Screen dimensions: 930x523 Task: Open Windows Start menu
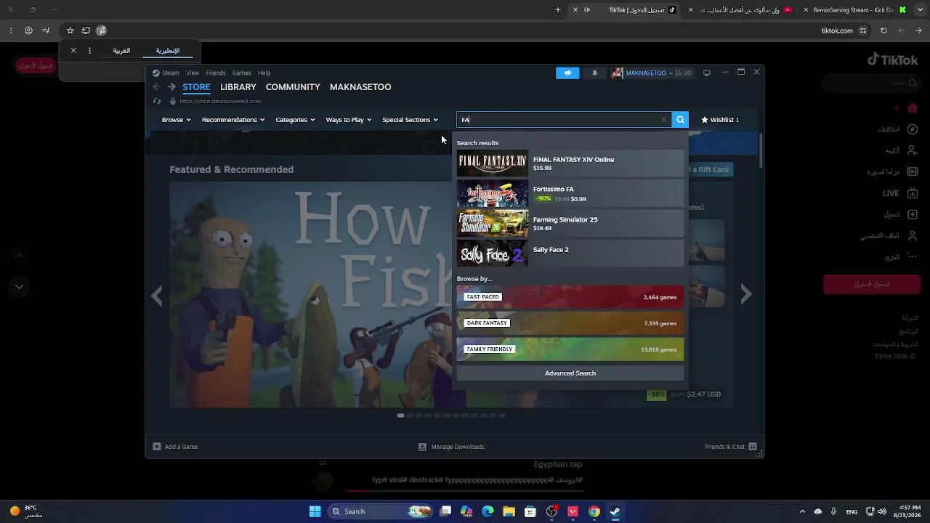(315, 511)
